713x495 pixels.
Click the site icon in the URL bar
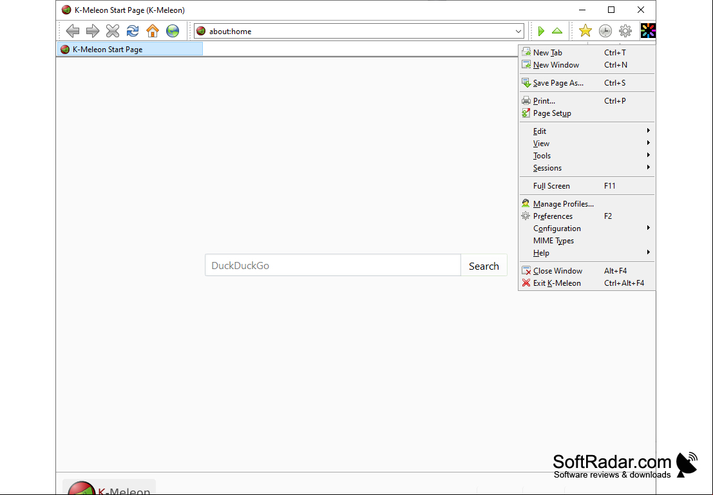coord(201,31)
